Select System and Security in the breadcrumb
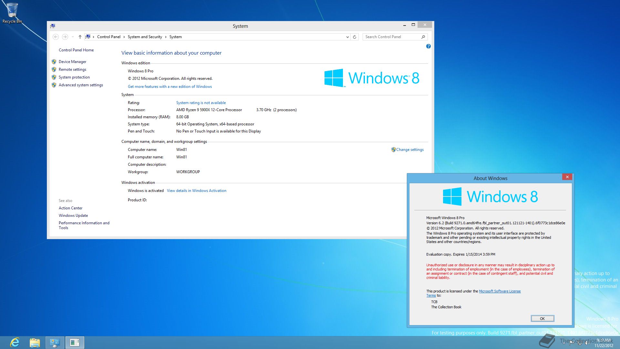The height and width of the screenshot is (349, 620). (x=145, y=37)
